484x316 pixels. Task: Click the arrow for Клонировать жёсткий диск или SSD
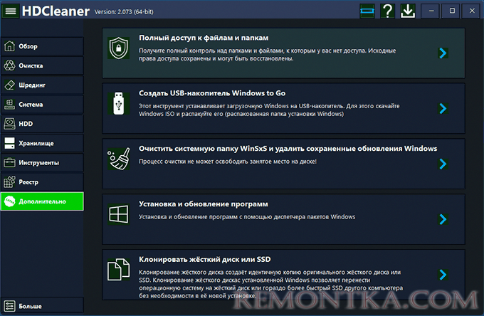coord(443,274)
